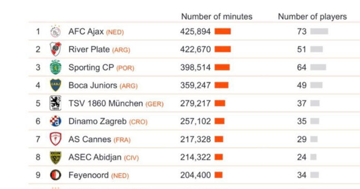
Task: Click the (POR) country tag
Action: point(125,68)
